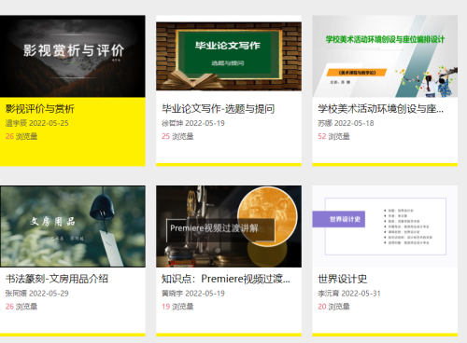Select the 2022-05-19 line under 毕业论文写作
This screenshot has width=467, height=343.
[x=193, y=123]
